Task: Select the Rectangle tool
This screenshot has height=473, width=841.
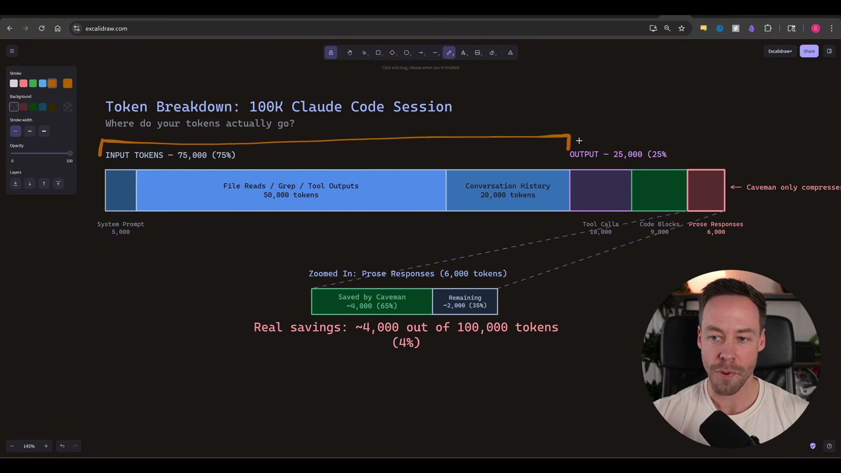Action: (x=378, y=53)
